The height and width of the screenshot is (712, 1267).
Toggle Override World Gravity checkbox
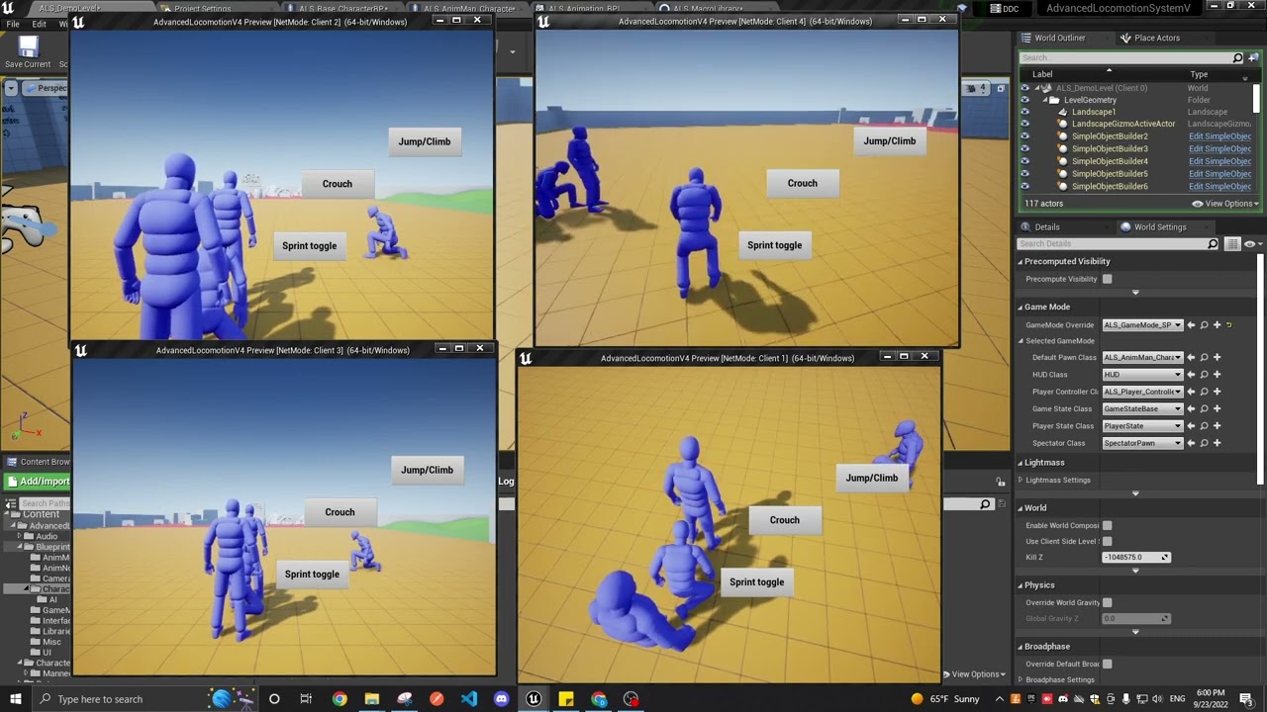(1107, 602)
